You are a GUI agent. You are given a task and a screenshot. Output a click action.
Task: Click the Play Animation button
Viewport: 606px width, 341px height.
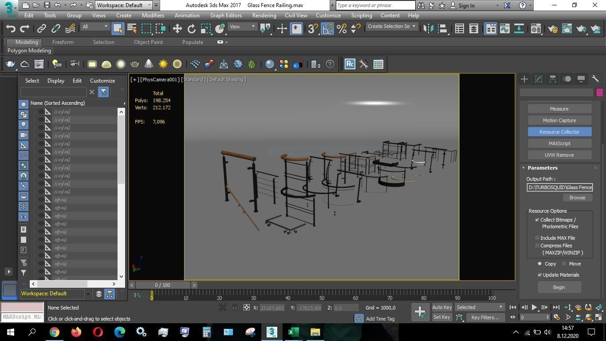point(534,307)
